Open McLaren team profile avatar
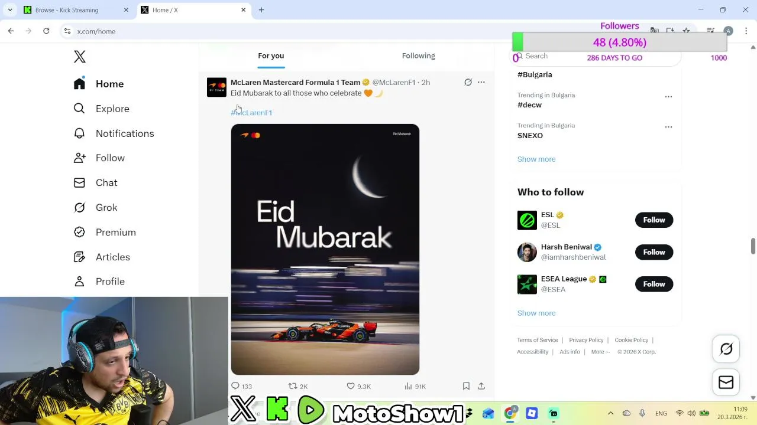This screenshot has width=757, height=425. point(216,87)
